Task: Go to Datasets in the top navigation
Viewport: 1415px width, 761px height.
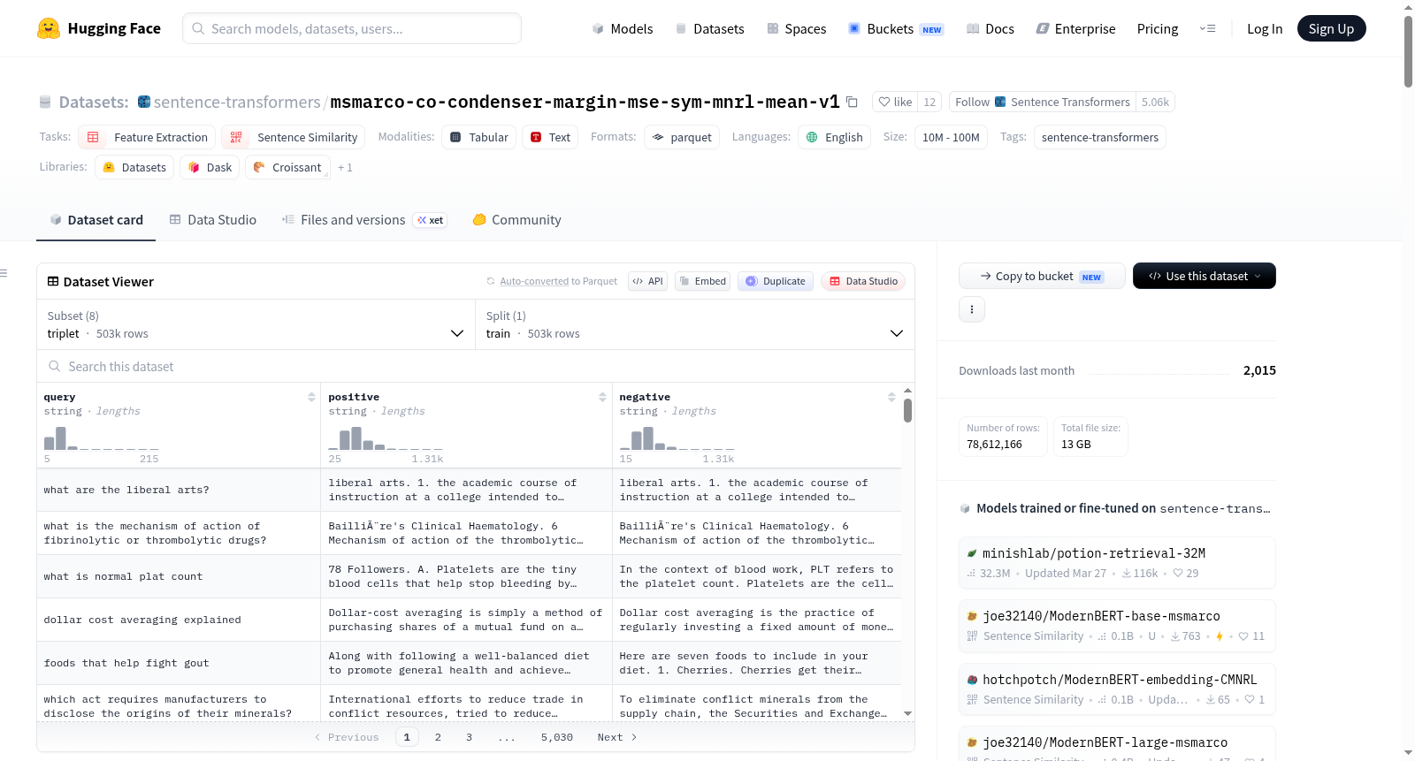Action: coord(710,28)
